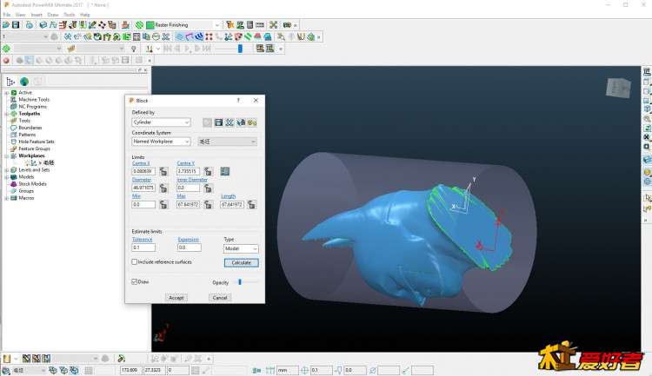Expand the Toolpaths tree node
Screen dimensions: 652x376
click(x=7, y=114)
